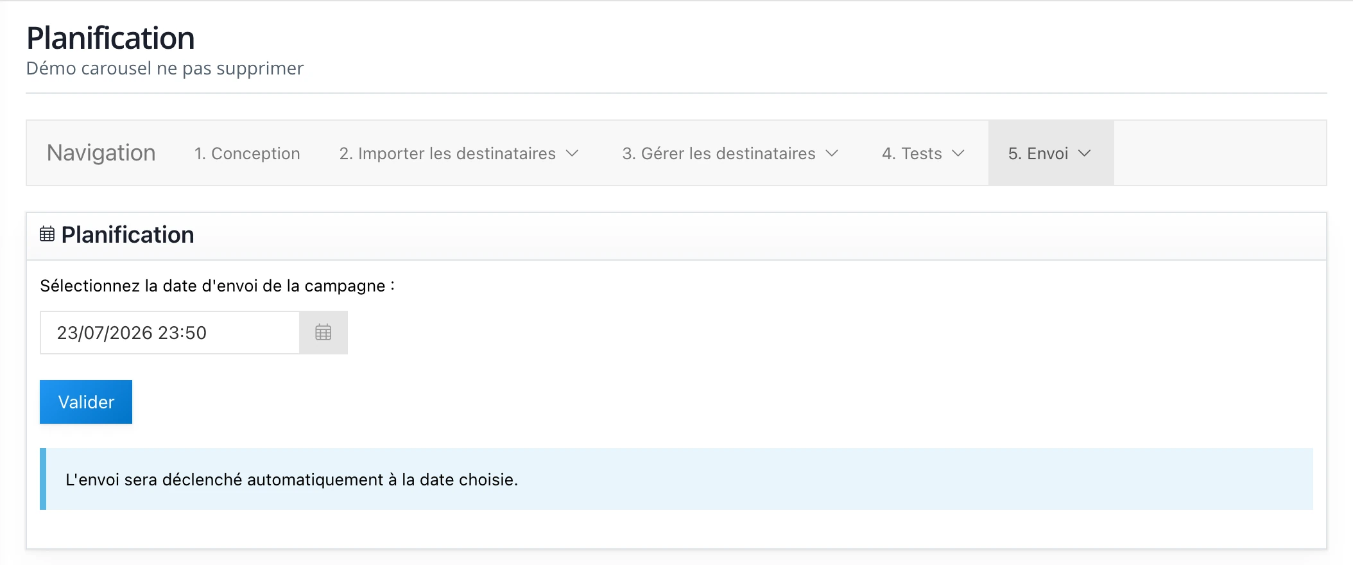The width and height of the screenshot is (1353, 565).
Task: Click the 'Sélectionnez la date d'envoi' label
Action: (218, 286)
